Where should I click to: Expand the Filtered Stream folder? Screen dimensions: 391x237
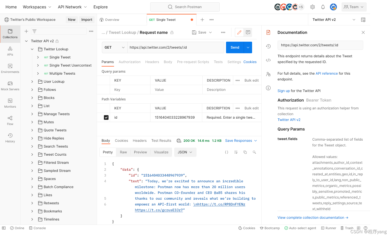(32, 163)
